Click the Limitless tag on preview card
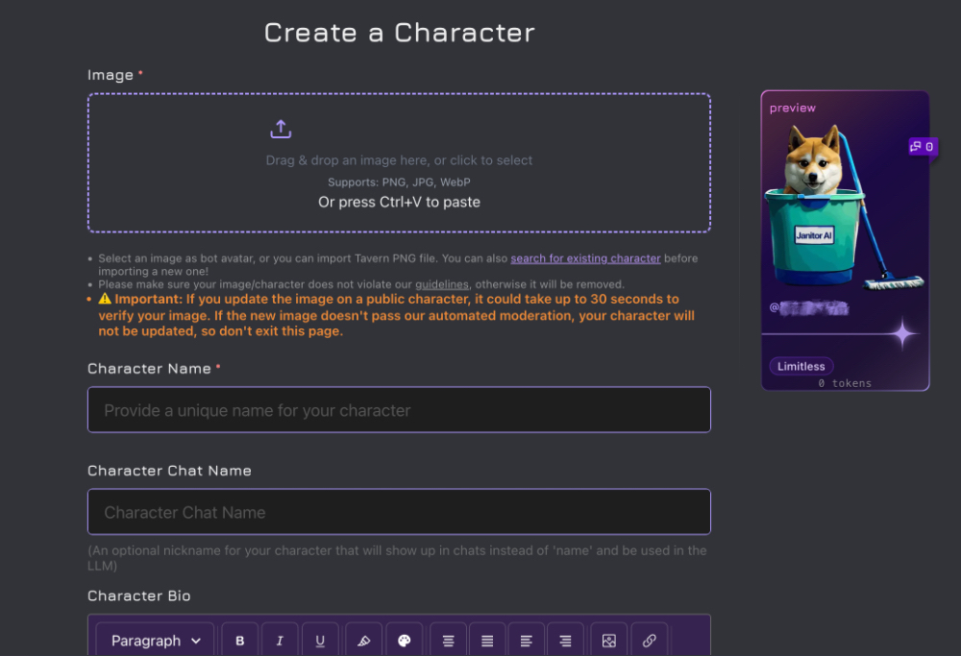This screenshot has height=656, width=961. pos(801,366)
